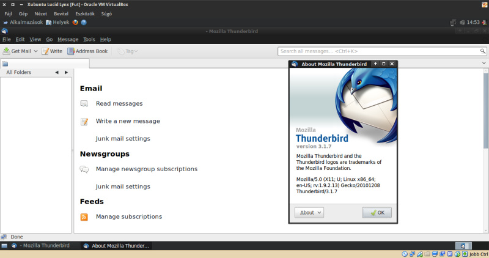Open the Tools menu in Thunderbird
Viewport: 489px width, 258px height.
click(89, 39)
